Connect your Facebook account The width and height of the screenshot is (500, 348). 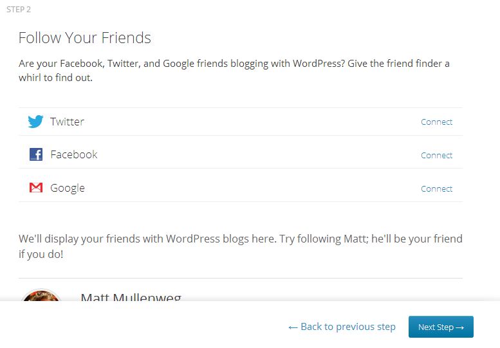[436, 156]
